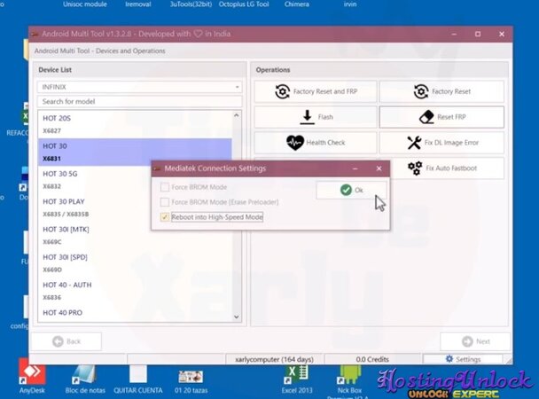
Task: Open AnyDesk from the desktop
Action: click(x=33, y=378)
